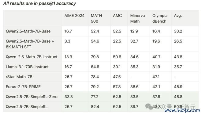This screenshot has height=115, width=202.
Task: Select the OlympiadBench column header
Action: click(160, 18)
